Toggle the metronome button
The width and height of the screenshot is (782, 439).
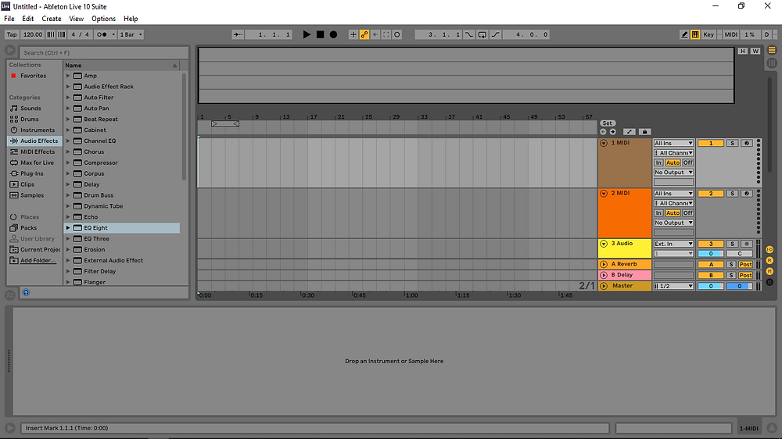point(101,34)
